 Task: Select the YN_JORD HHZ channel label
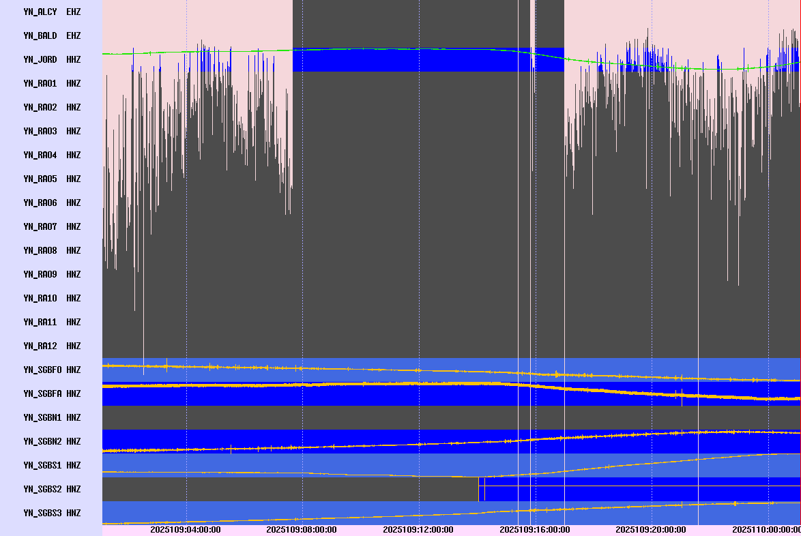coord(52,59)
